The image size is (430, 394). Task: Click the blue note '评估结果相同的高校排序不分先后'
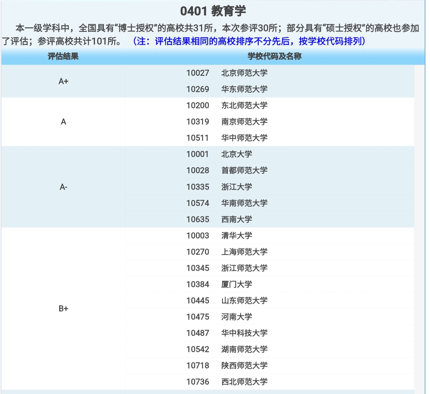point(222,41)
